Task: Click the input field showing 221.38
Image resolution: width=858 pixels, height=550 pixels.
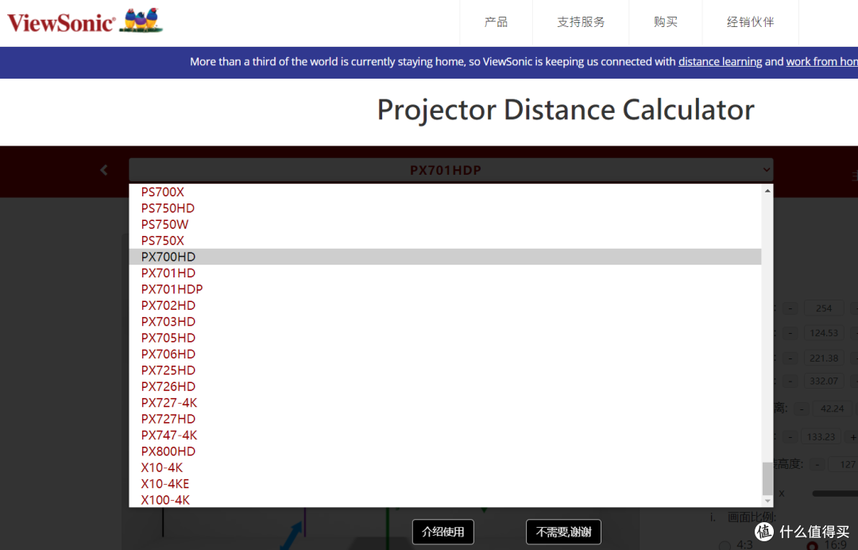Action: [824, 358]
